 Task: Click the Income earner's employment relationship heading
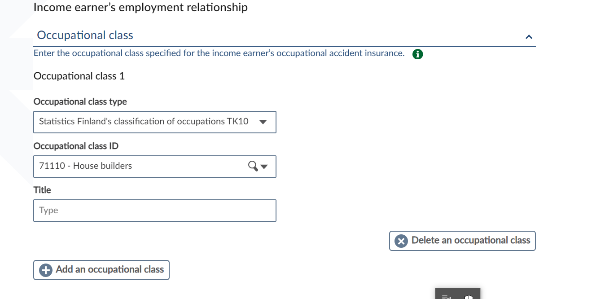coord(140,8)
